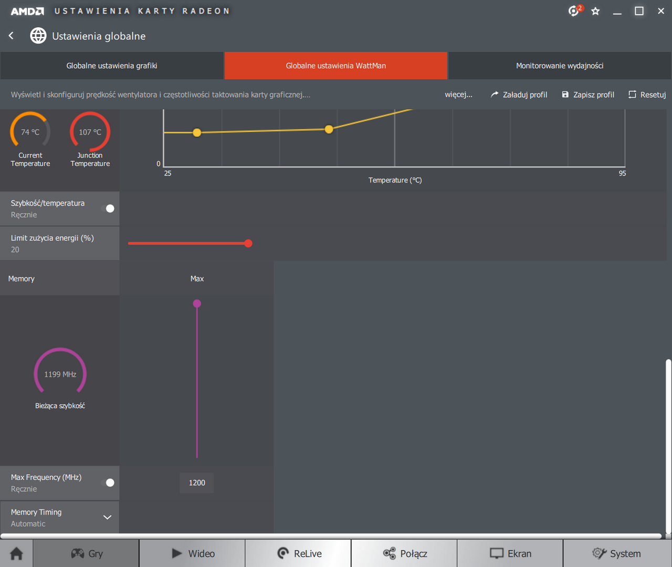The height and width of the screenshot is (567, 672).
Task: Click the System gear icon
Action: coord(599,553)
